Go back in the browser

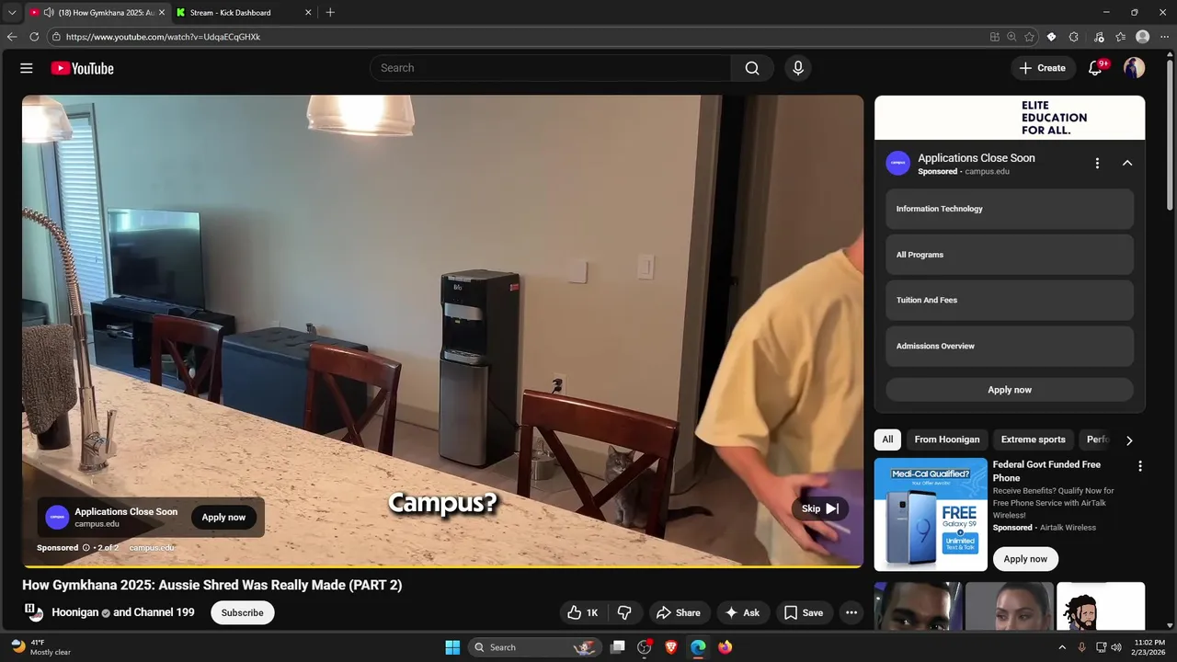[12, 37]
